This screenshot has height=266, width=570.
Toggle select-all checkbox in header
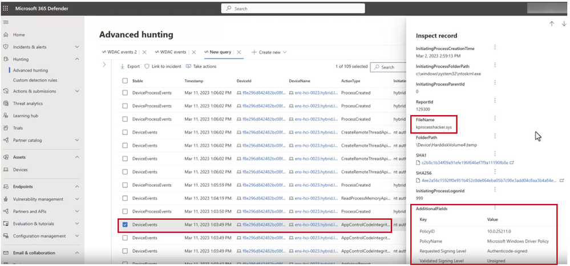[x=125, y=81]
